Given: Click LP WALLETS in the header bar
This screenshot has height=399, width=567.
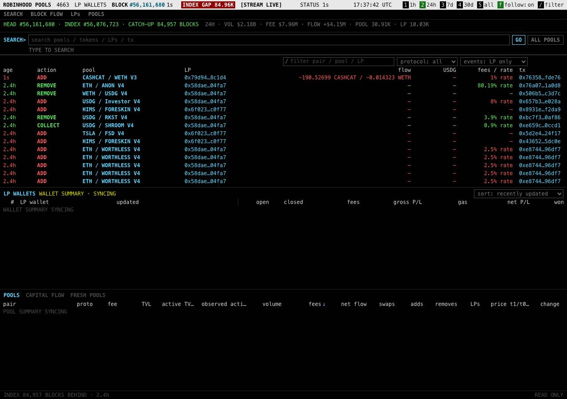Looking at the screenshot, I should tap(90, 5).
